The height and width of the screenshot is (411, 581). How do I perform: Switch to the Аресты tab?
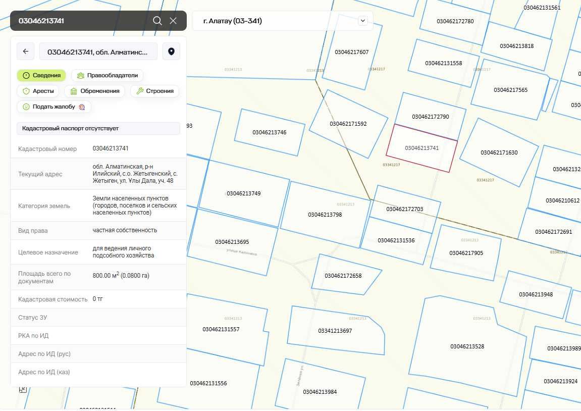pyautogui.click(x=38, y=91)
